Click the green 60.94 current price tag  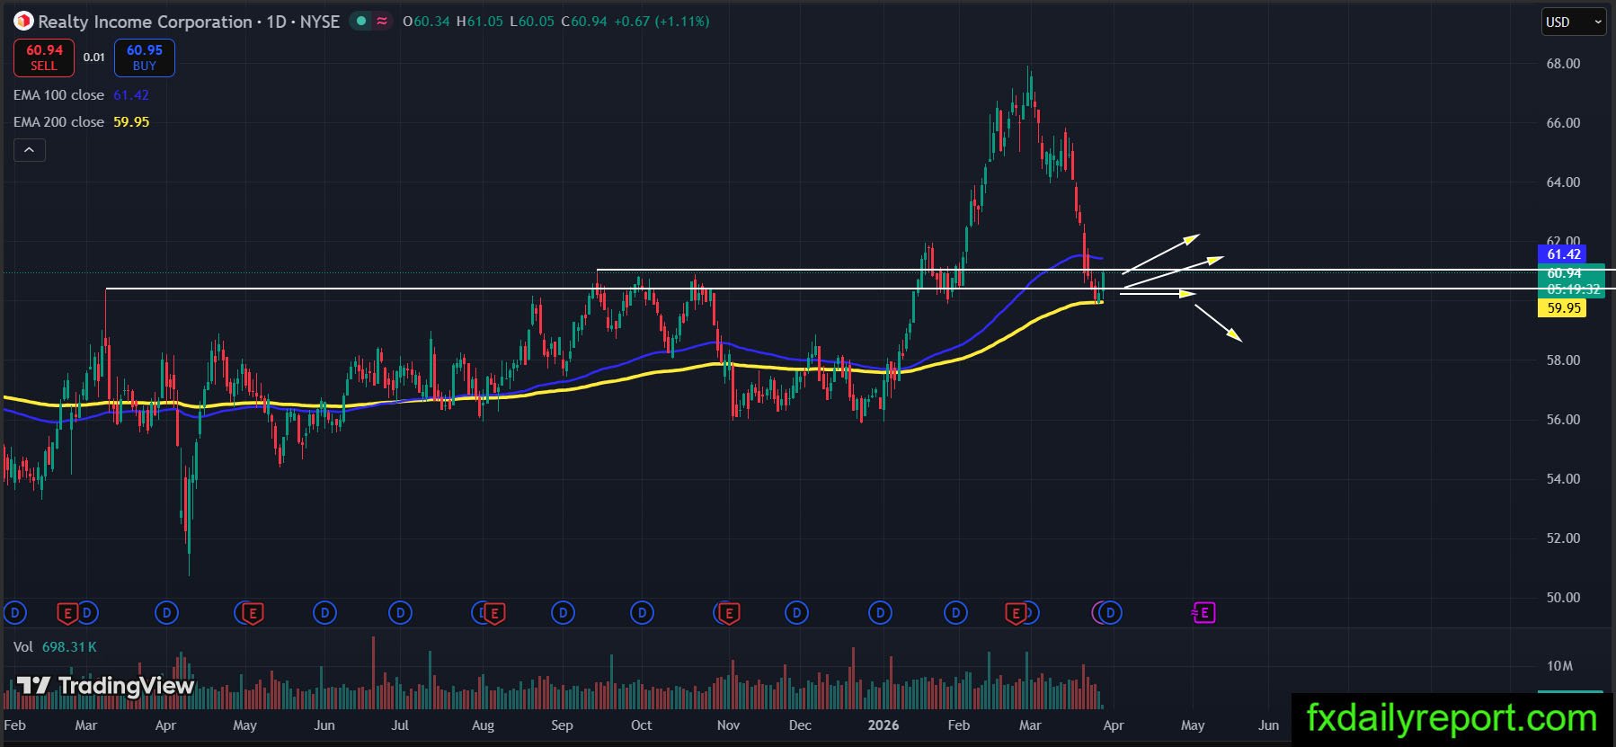click(1571, 273)
